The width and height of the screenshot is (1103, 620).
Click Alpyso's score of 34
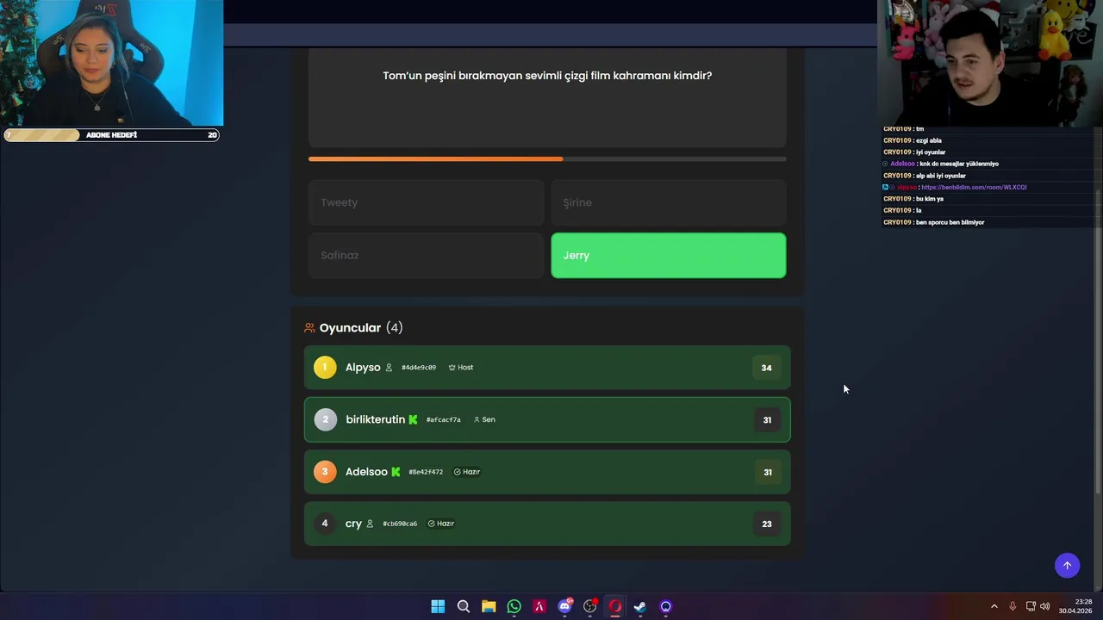tap(766, 368)
